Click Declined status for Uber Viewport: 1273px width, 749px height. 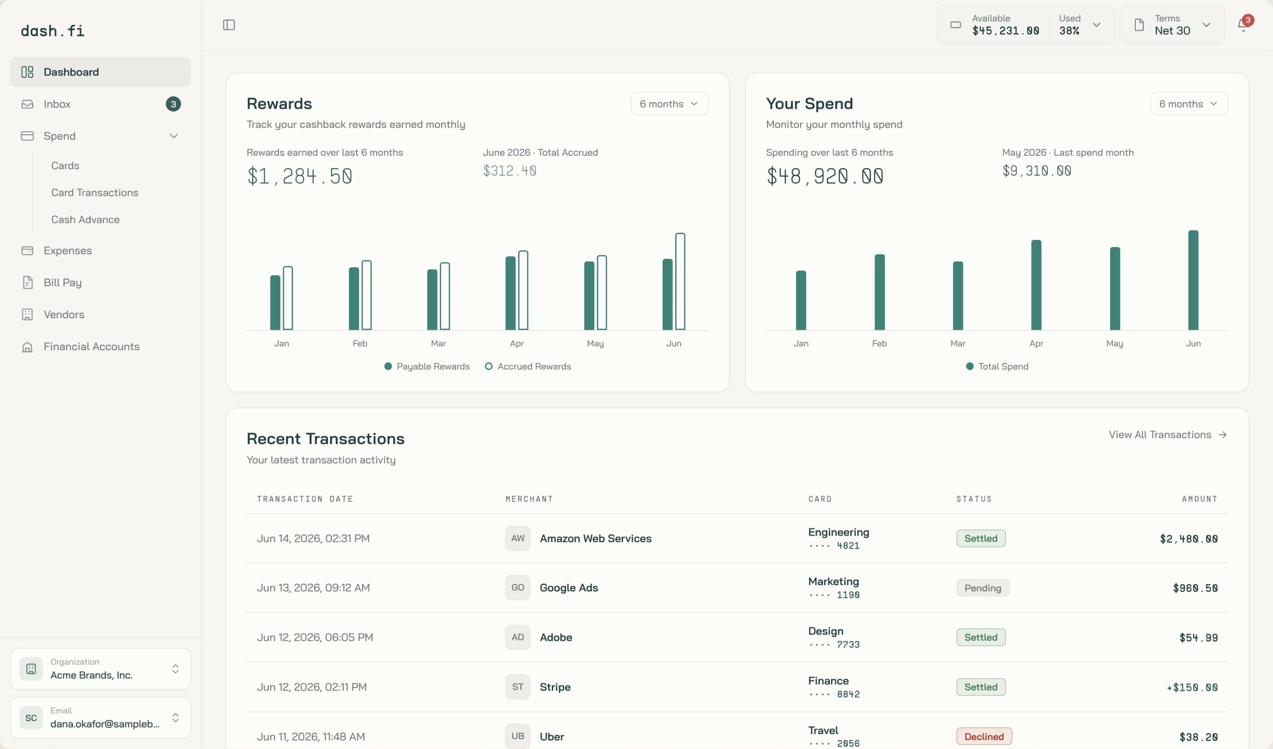[984, 736]
